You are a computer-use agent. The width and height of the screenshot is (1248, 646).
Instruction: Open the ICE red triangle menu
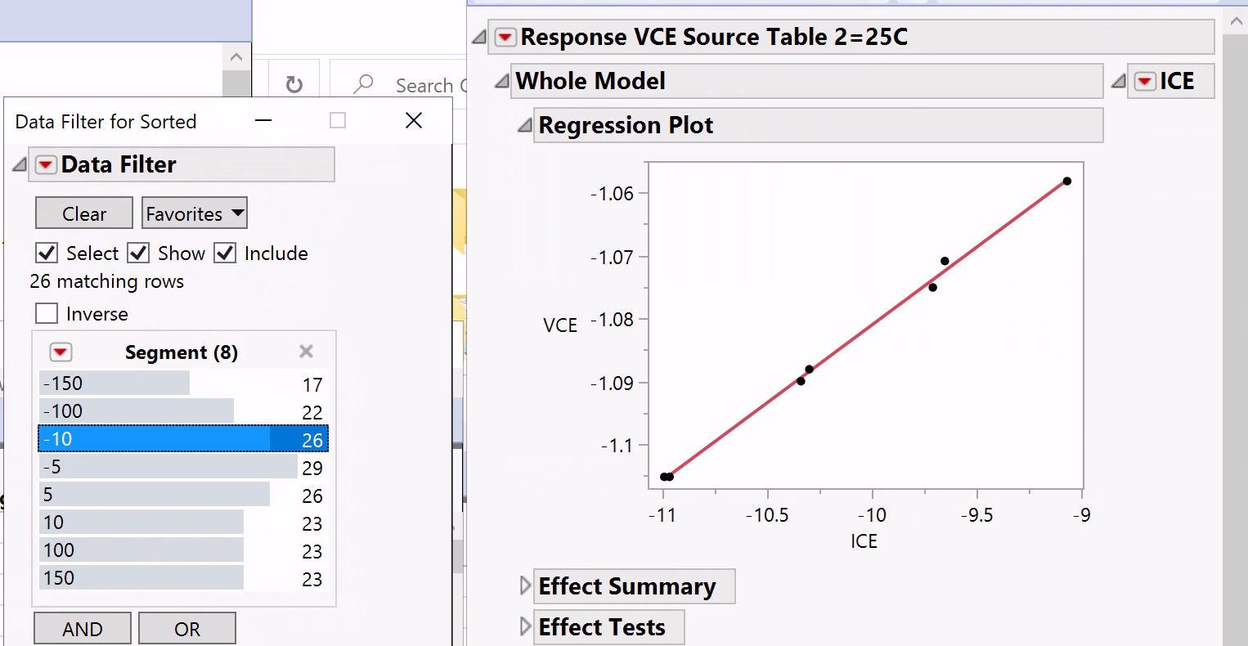1145,82
